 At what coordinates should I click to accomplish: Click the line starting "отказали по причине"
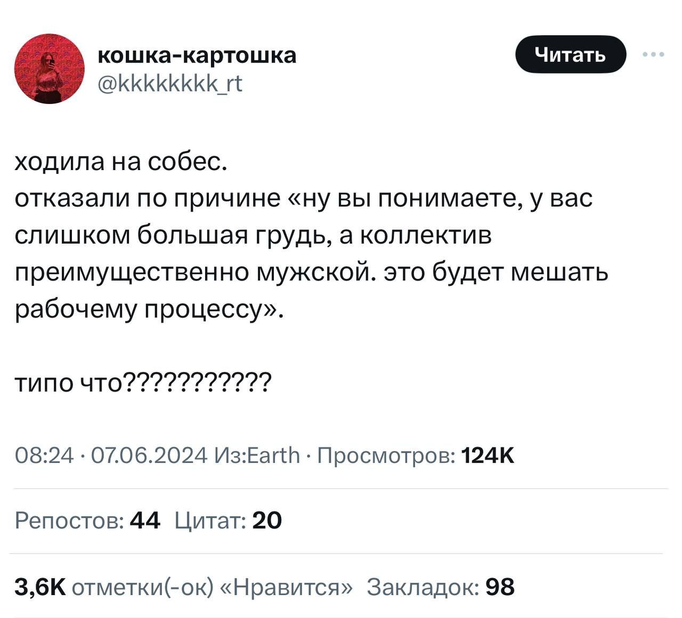point(304,198)
